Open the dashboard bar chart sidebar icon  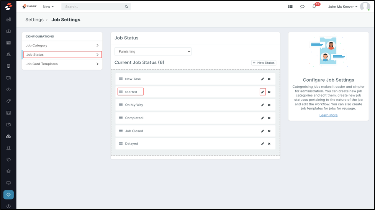pos(8,20)
